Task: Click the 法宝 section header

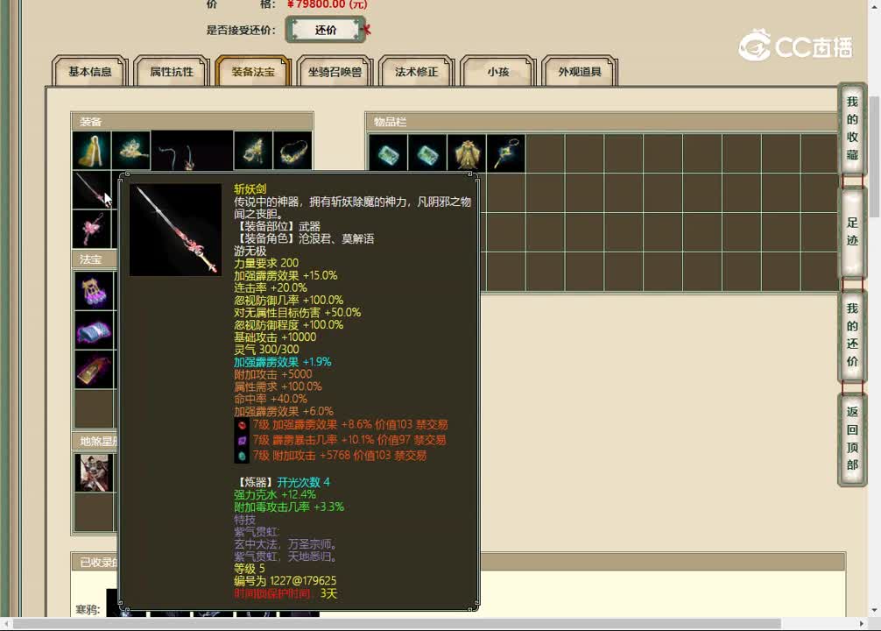Action: (x=95, y=259)
